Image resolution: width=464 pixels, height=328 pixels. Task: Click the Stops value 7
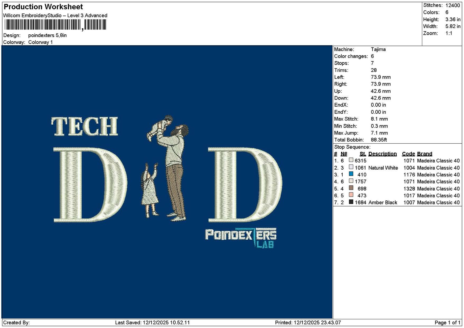coord(372,63)
